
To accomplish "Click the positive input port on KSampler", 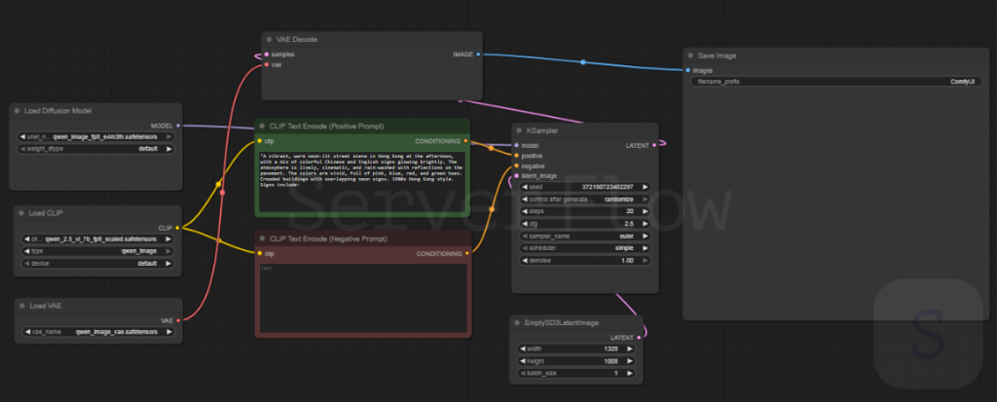I will coord(516,156).
